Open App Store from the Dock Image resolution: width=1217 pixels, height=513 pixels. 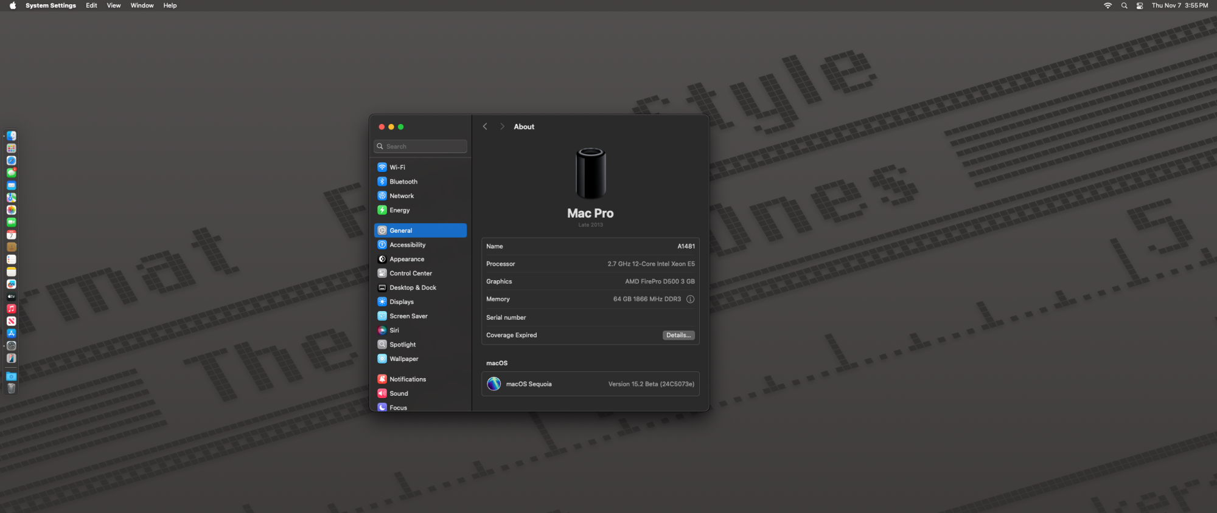12,333
